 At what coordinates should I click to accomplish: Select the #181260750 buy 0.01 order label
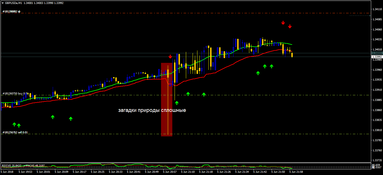coord(16,93)
